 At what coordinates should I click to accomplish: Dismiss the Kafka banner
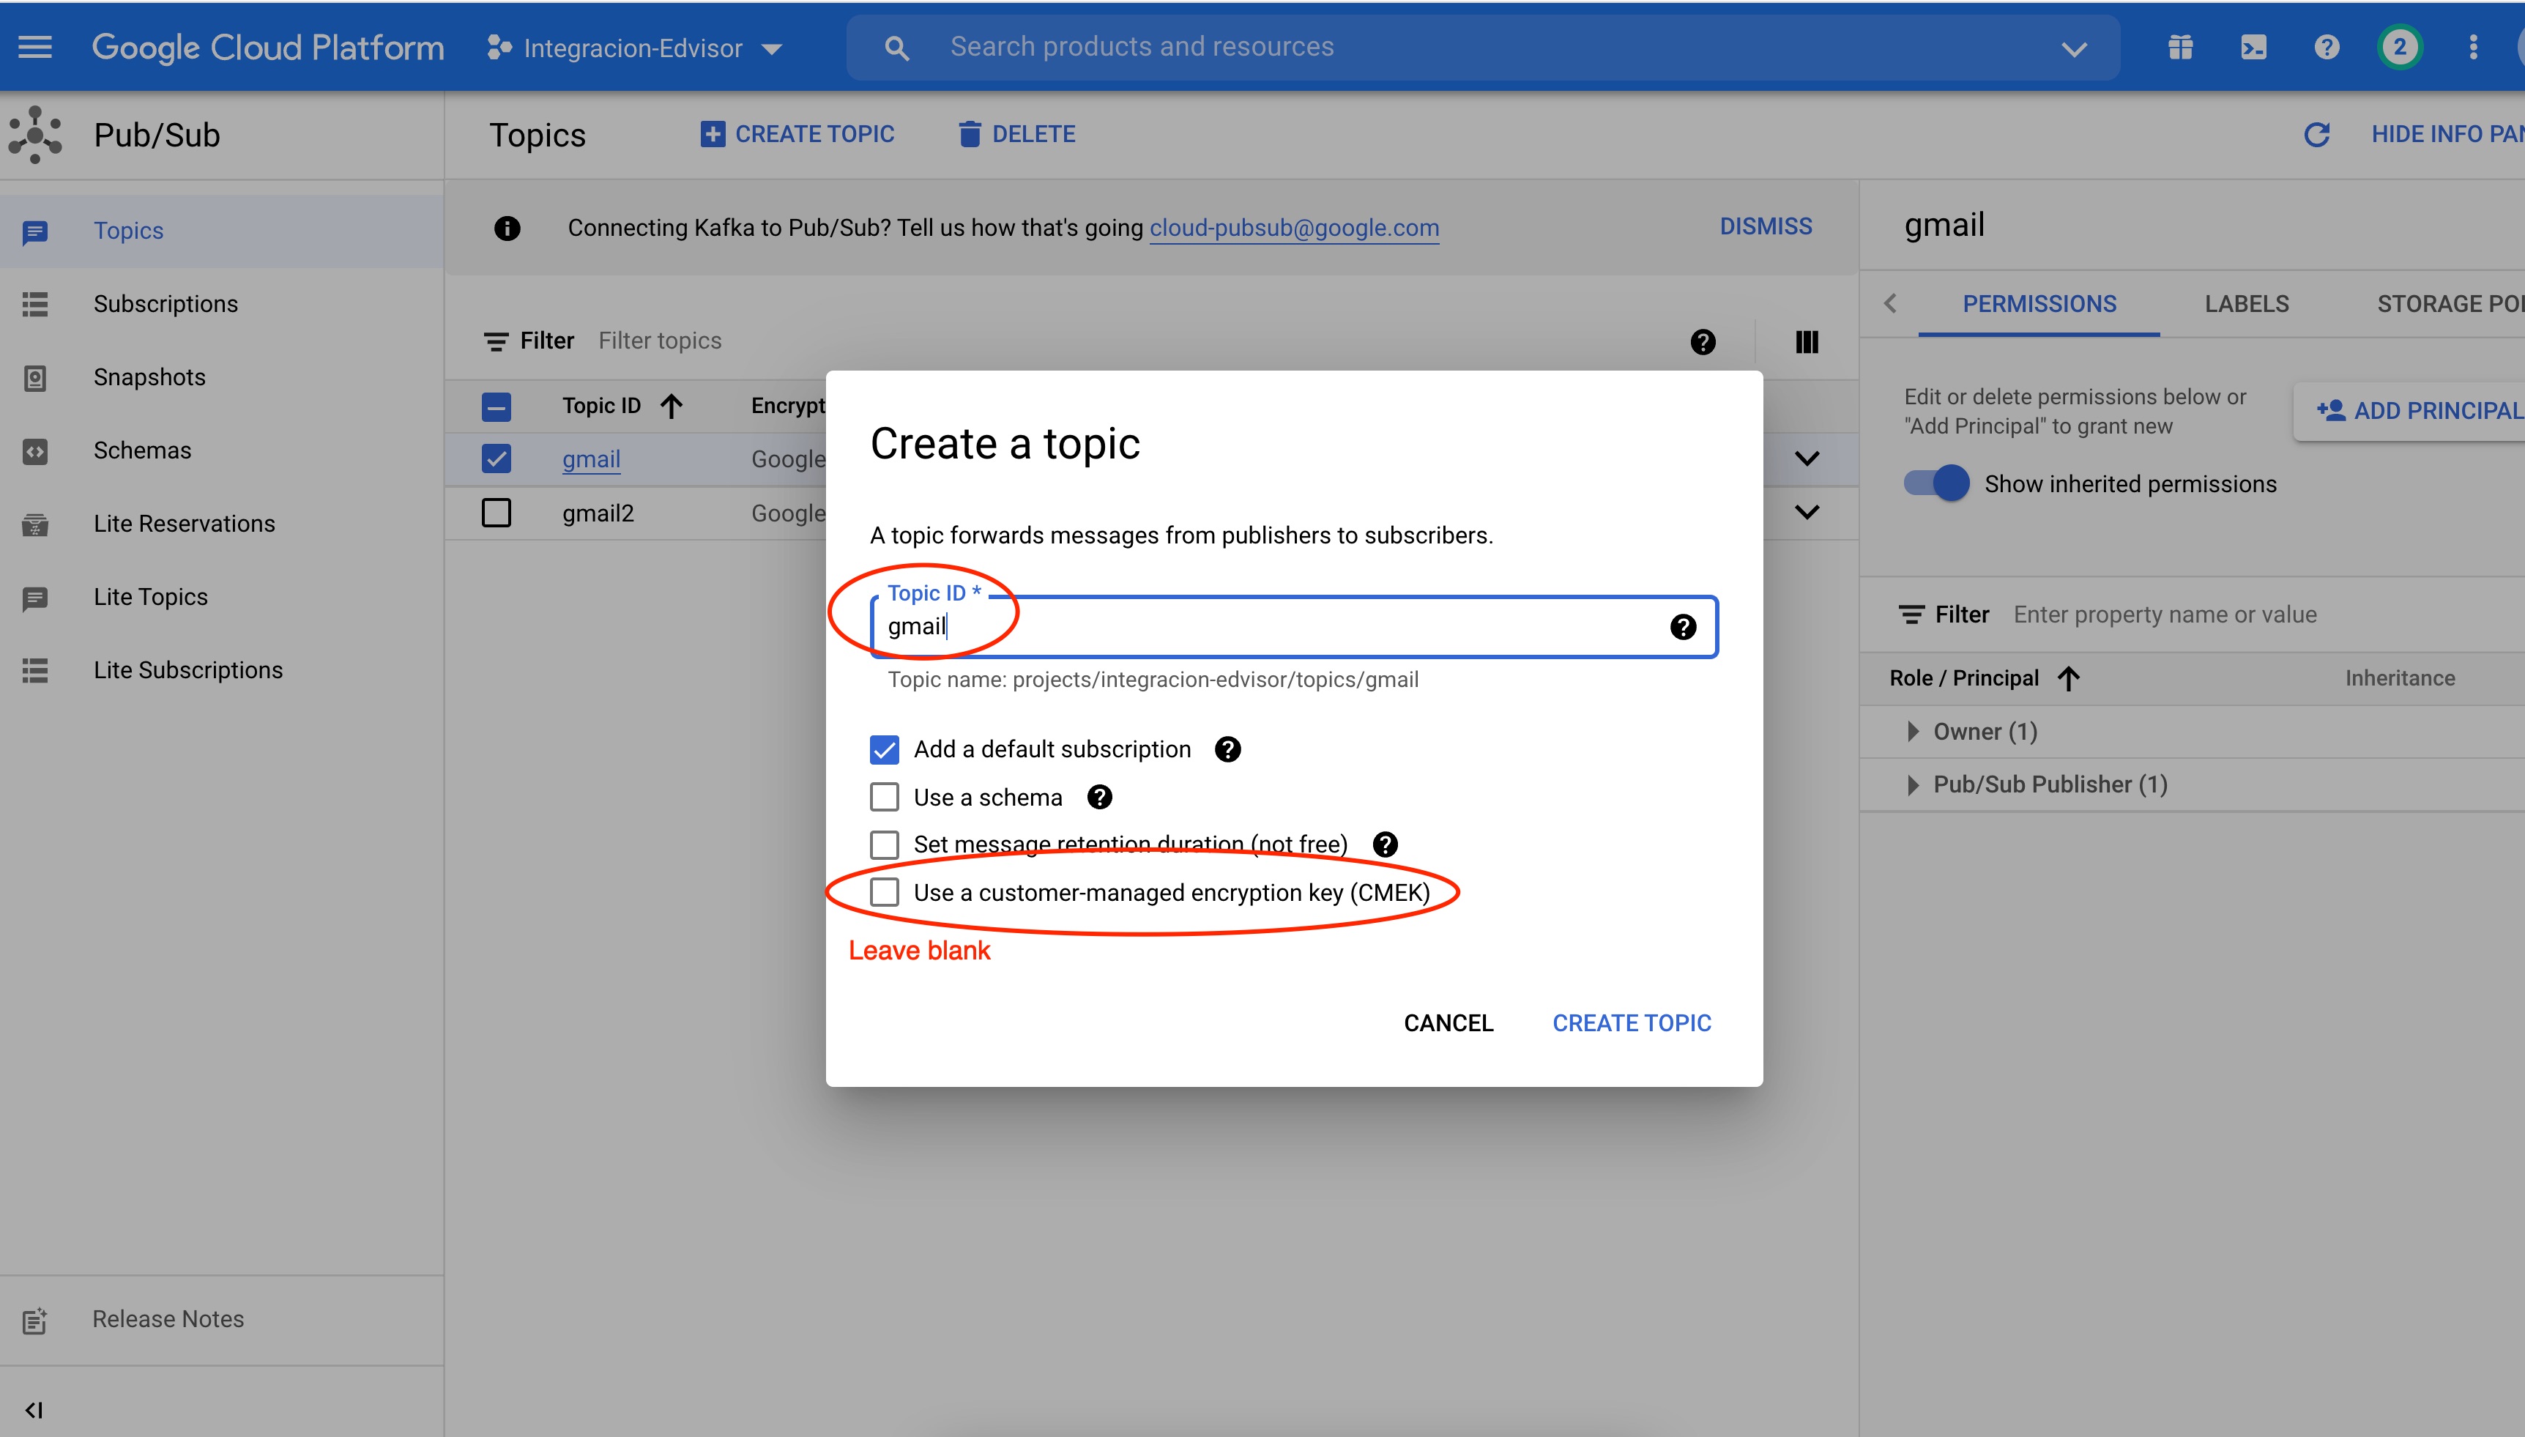(x=1766, y=227)
